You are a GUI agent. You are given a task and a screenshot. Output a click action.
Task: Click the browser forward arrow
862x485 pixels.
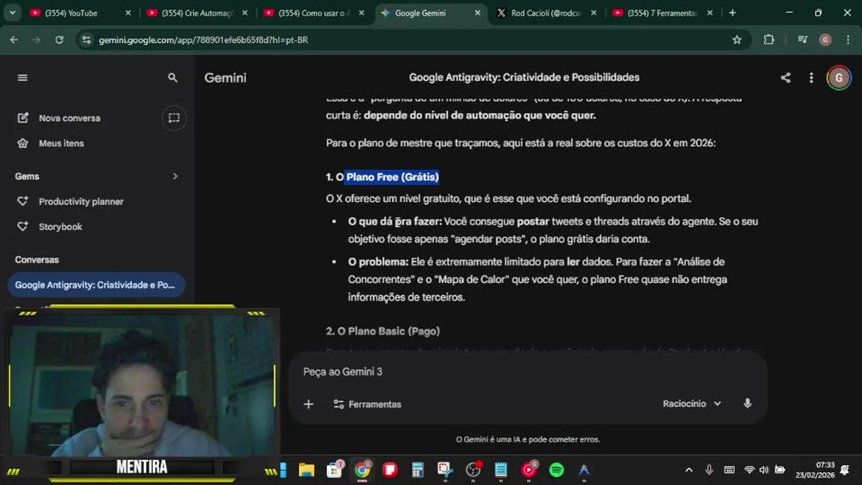click(37, 40)
